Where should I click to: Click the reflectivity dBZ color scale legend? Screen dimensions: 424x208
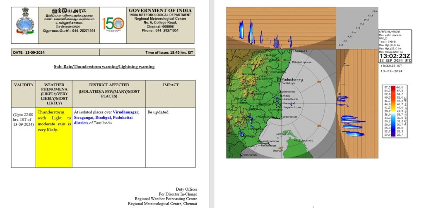point(393,111)
